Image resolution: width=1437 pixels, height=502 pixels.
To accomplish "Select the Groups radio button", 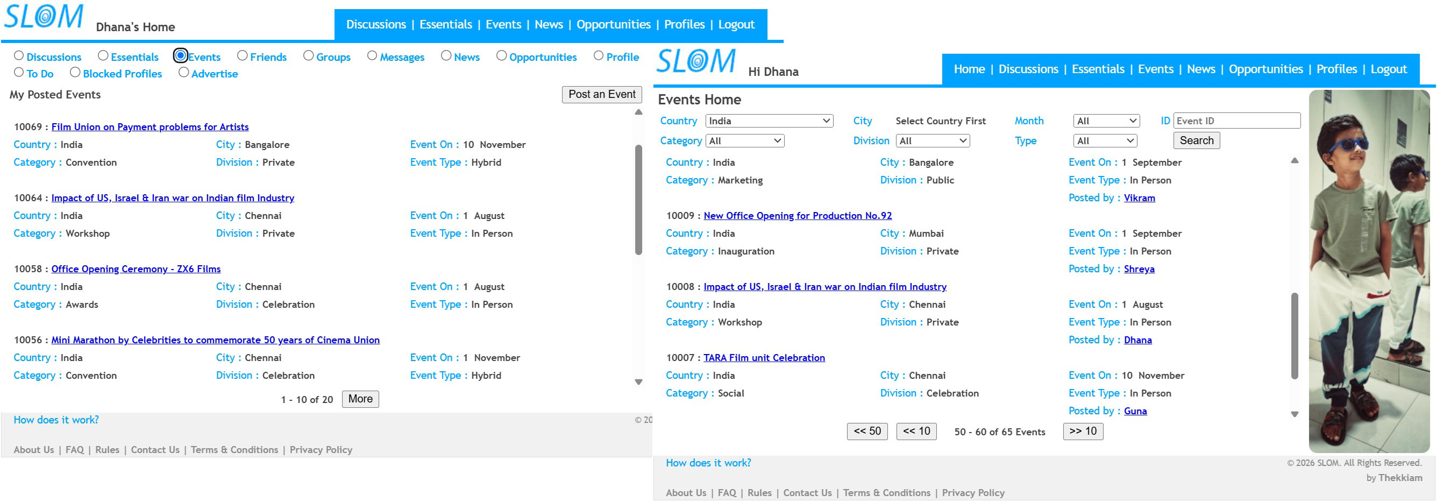I will [x=309, y=56].
